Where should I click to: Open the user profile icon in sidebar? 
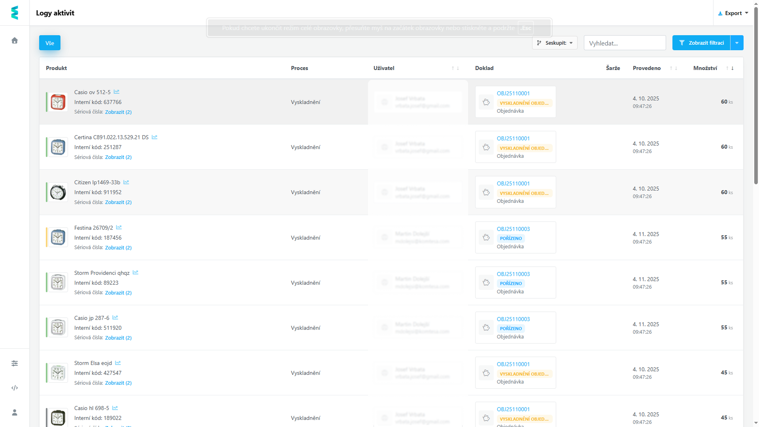(15, 412)
